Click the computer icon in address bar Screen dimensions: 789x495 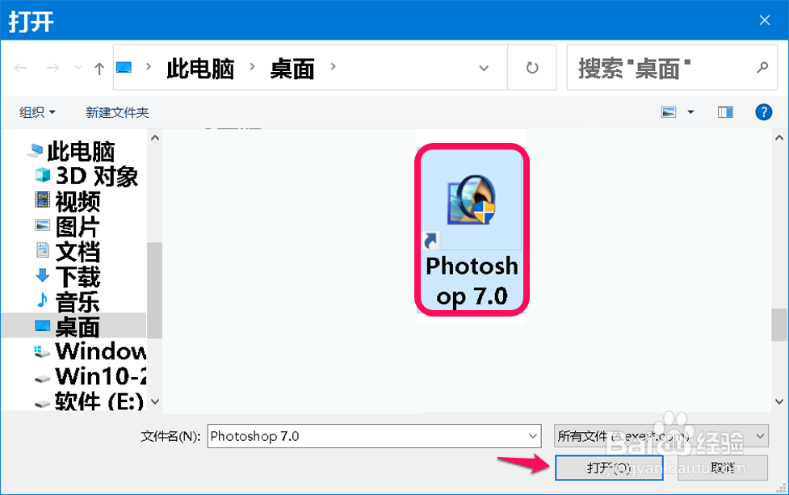[x=124, y=67]
